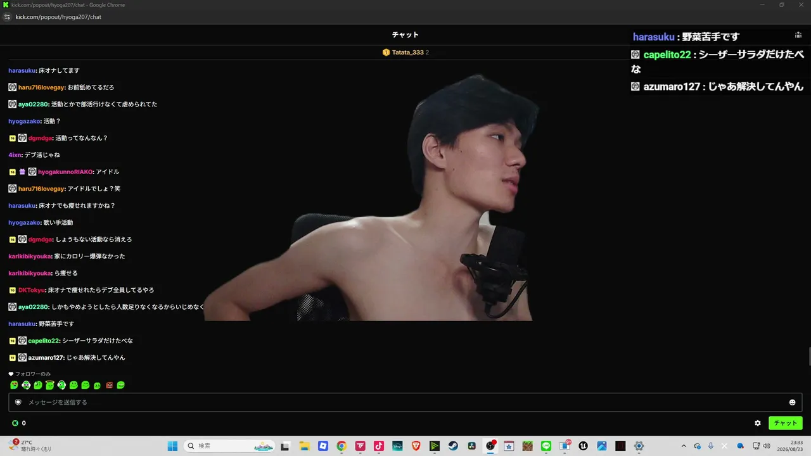This screenshot has width=811, height=456.
Task: Launch Brave browser from taskbar
Action: tap(416, 446)
